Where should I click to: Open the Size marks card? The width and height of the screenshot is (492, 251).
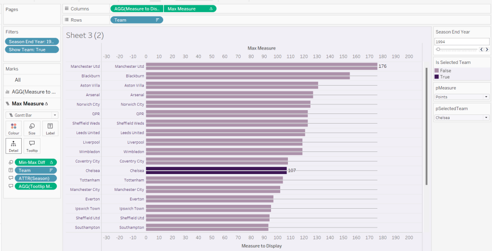click(x=32, y=128)
